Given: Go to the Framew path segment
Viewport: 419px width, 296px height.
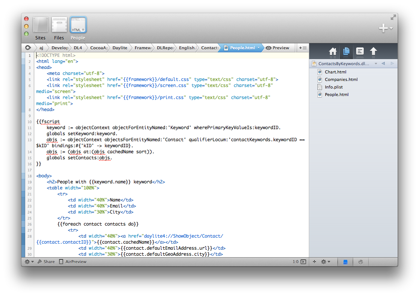Looking at the screenshot, I should (143, 48).
